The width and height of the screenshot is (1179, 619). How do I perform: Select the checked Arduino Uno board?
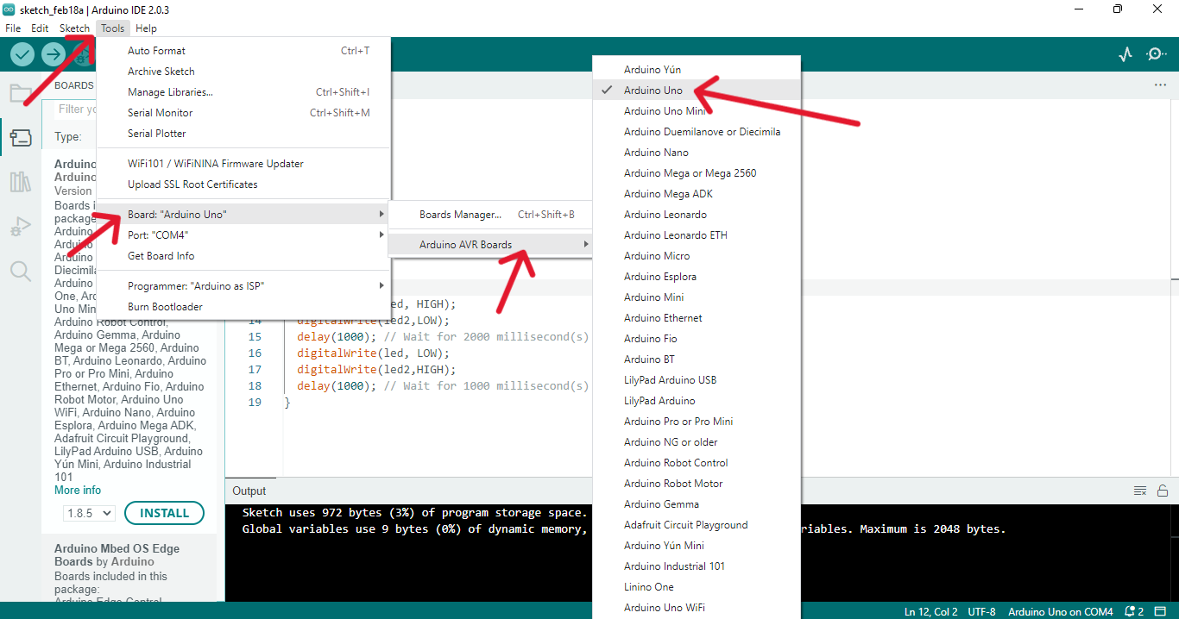pyautogui.click(x=697, y=91)
